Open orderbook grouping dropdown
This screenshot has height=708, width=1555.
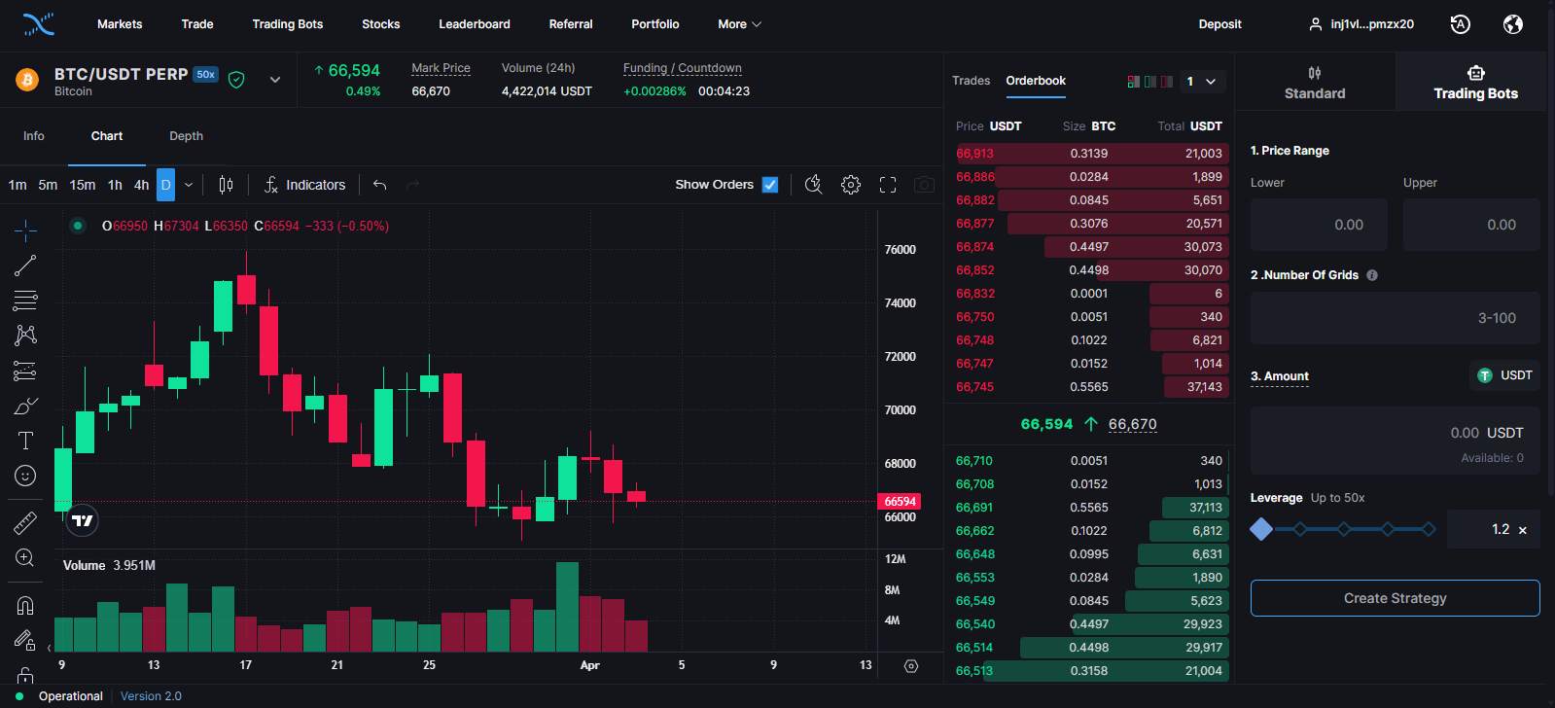click(x=1201, y=82)
